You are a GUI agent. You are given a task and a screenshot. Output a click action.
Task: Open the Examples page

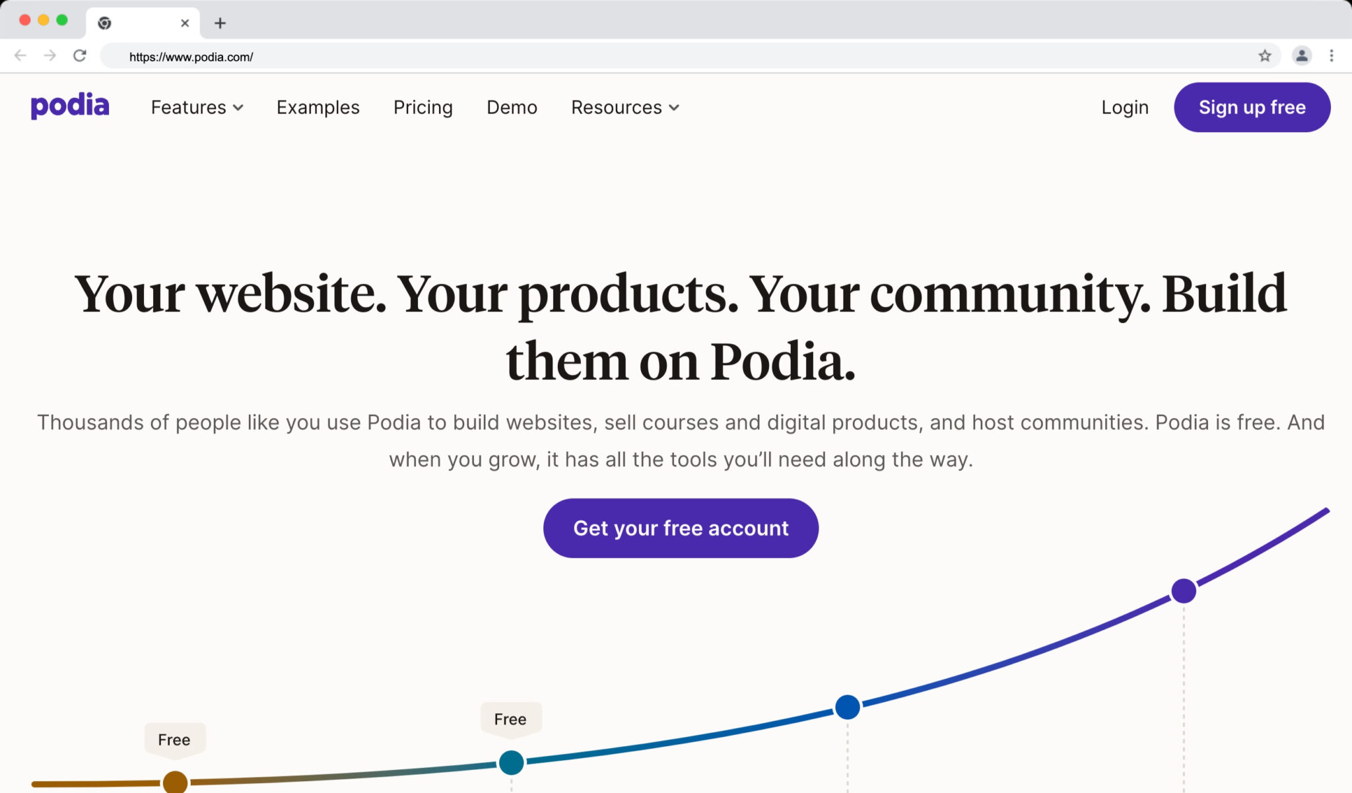(318, 107)
